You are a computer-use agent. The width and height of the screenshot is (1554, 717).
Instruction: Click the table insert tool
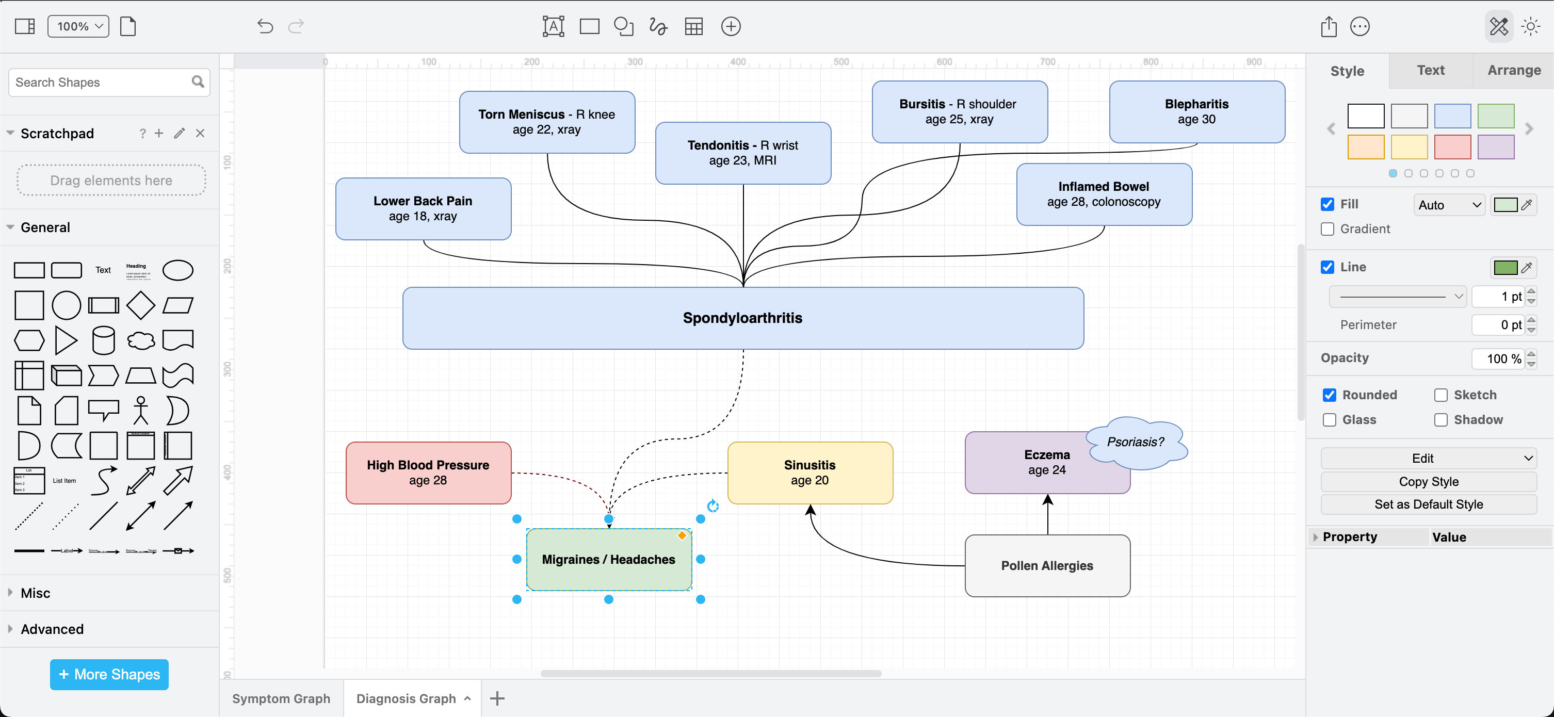click(x=694, y=27)
